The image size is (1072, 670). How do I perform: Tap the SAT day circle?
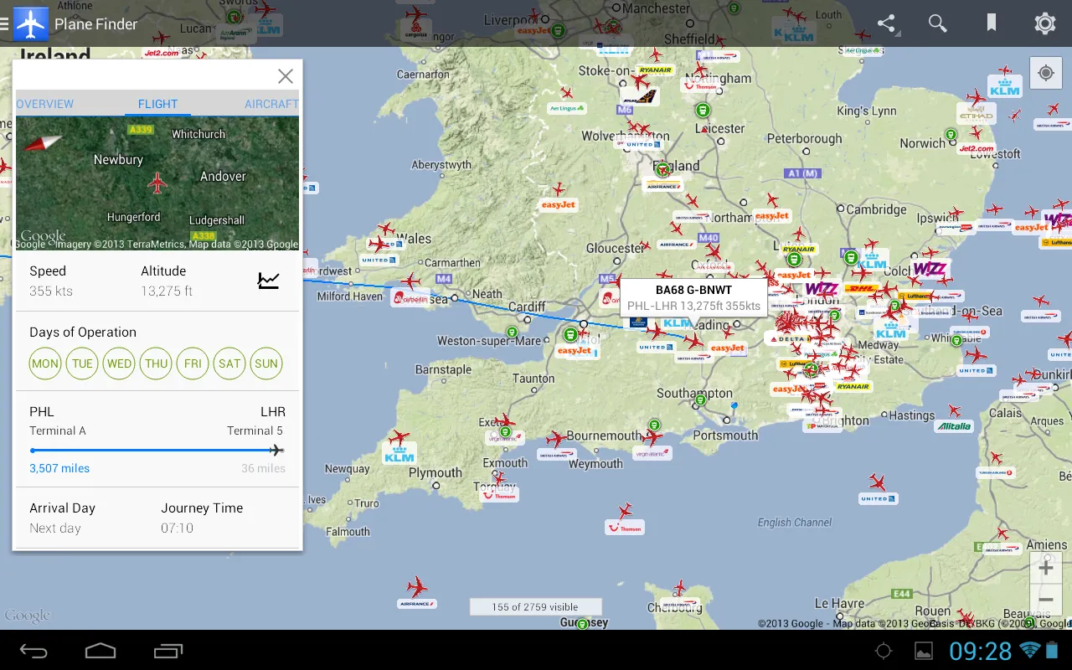[229, 363]
